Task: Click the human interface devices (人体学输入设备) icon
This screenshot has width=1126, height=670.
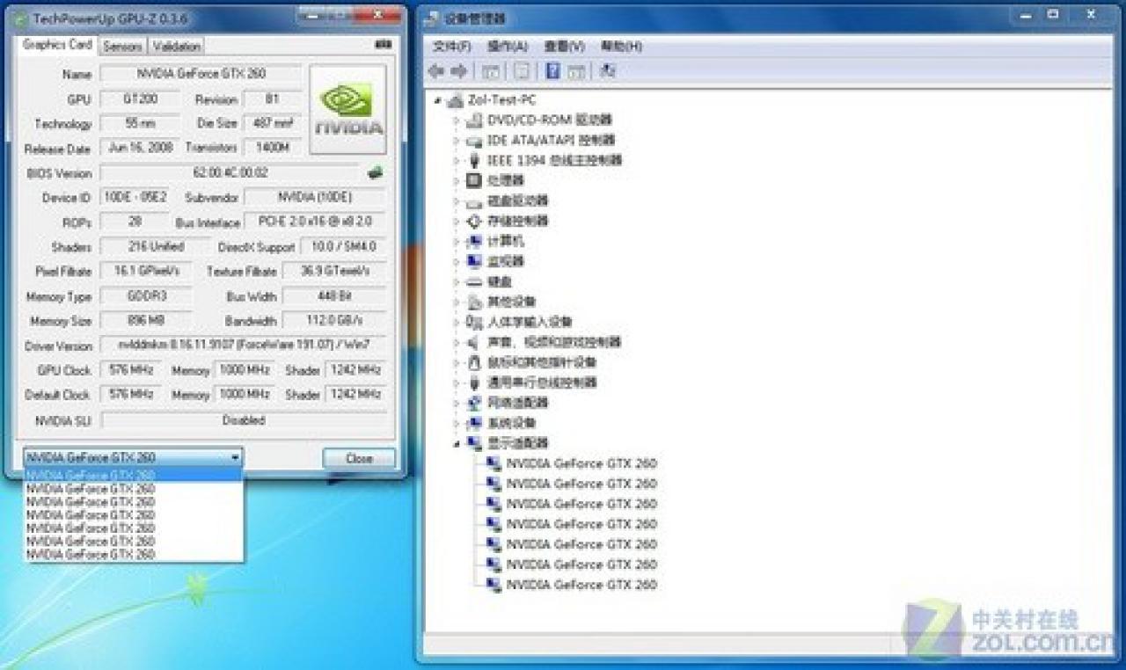Action: click(473, 322)
